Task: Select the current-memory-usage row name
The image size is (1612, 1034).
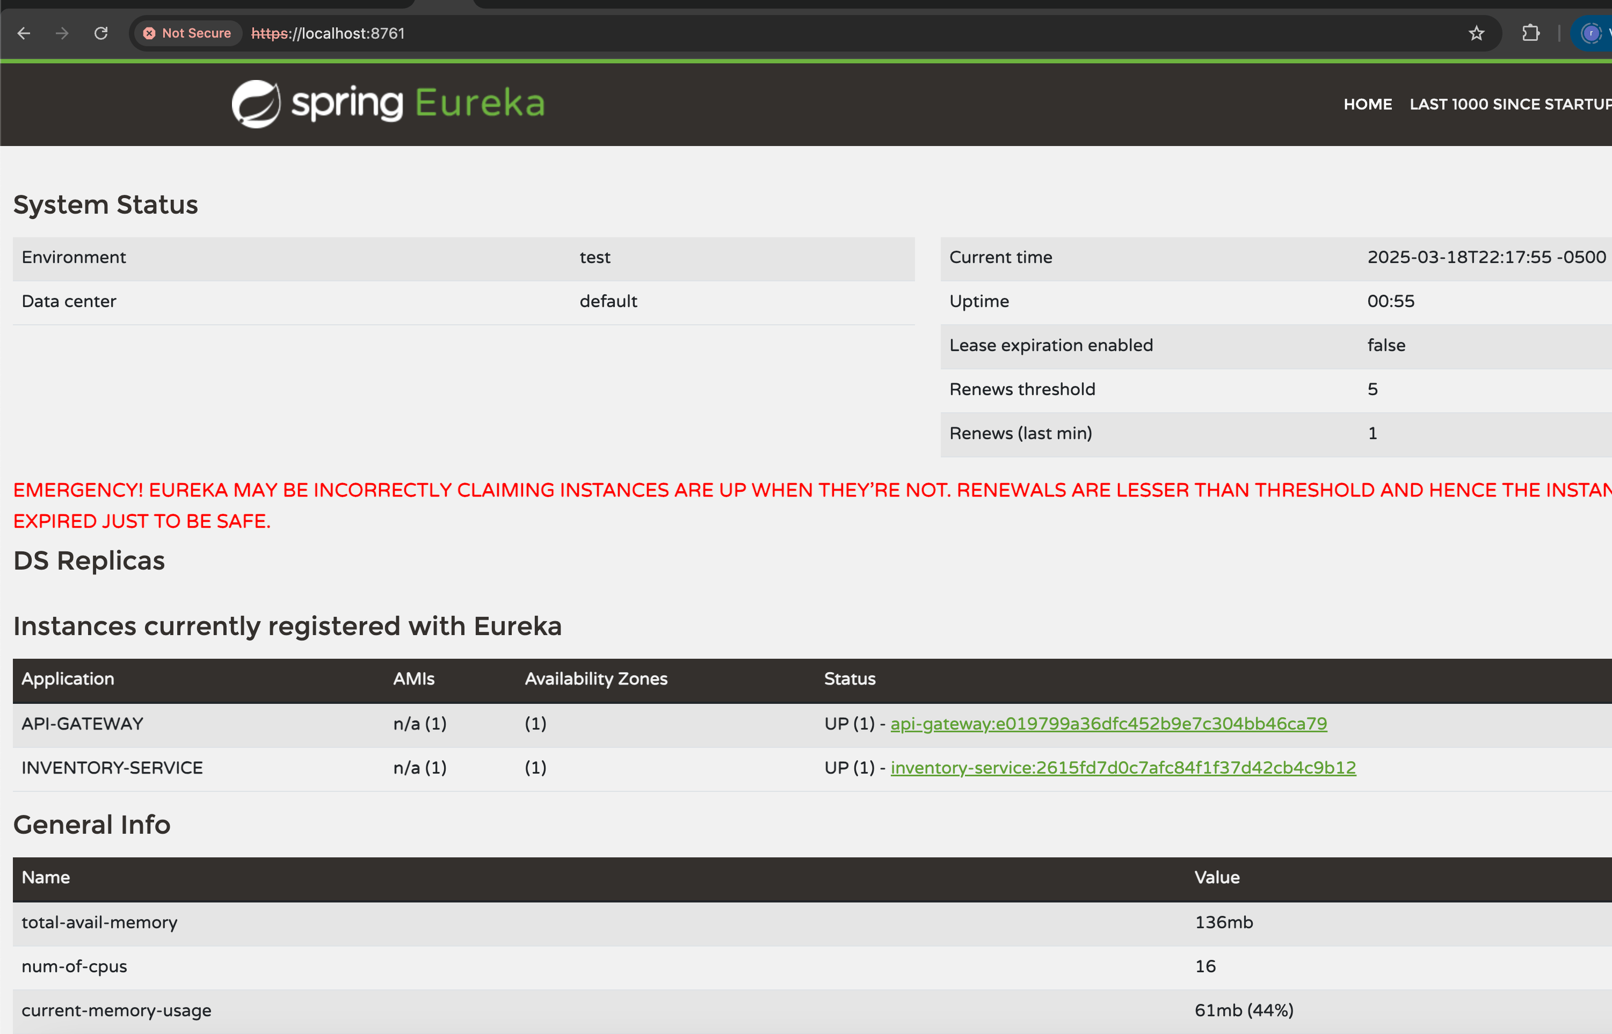Action: (116, 1010)
